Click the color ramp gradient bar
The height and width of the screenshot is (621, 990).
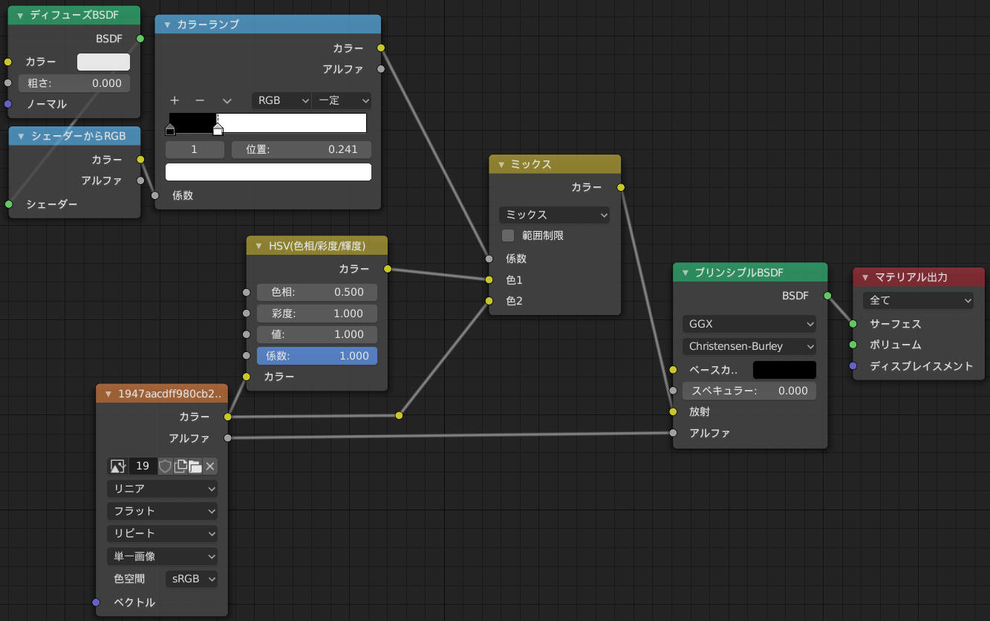268,123
